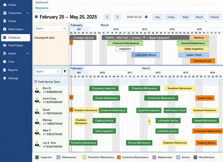This screenshot has height=162, width=223.
Task: Click the Unassigned Jobs search field
Action: click(51, 28)
